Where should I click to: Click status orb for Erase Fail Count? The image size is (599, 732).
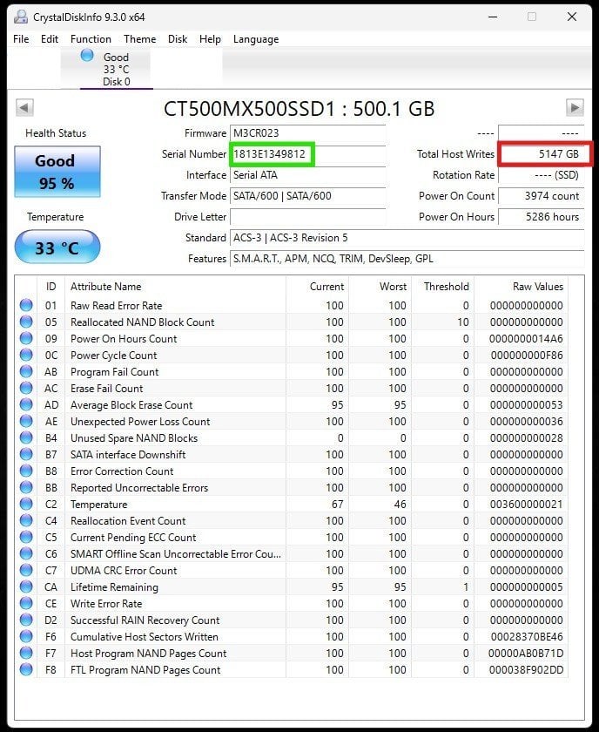[26, 388]
